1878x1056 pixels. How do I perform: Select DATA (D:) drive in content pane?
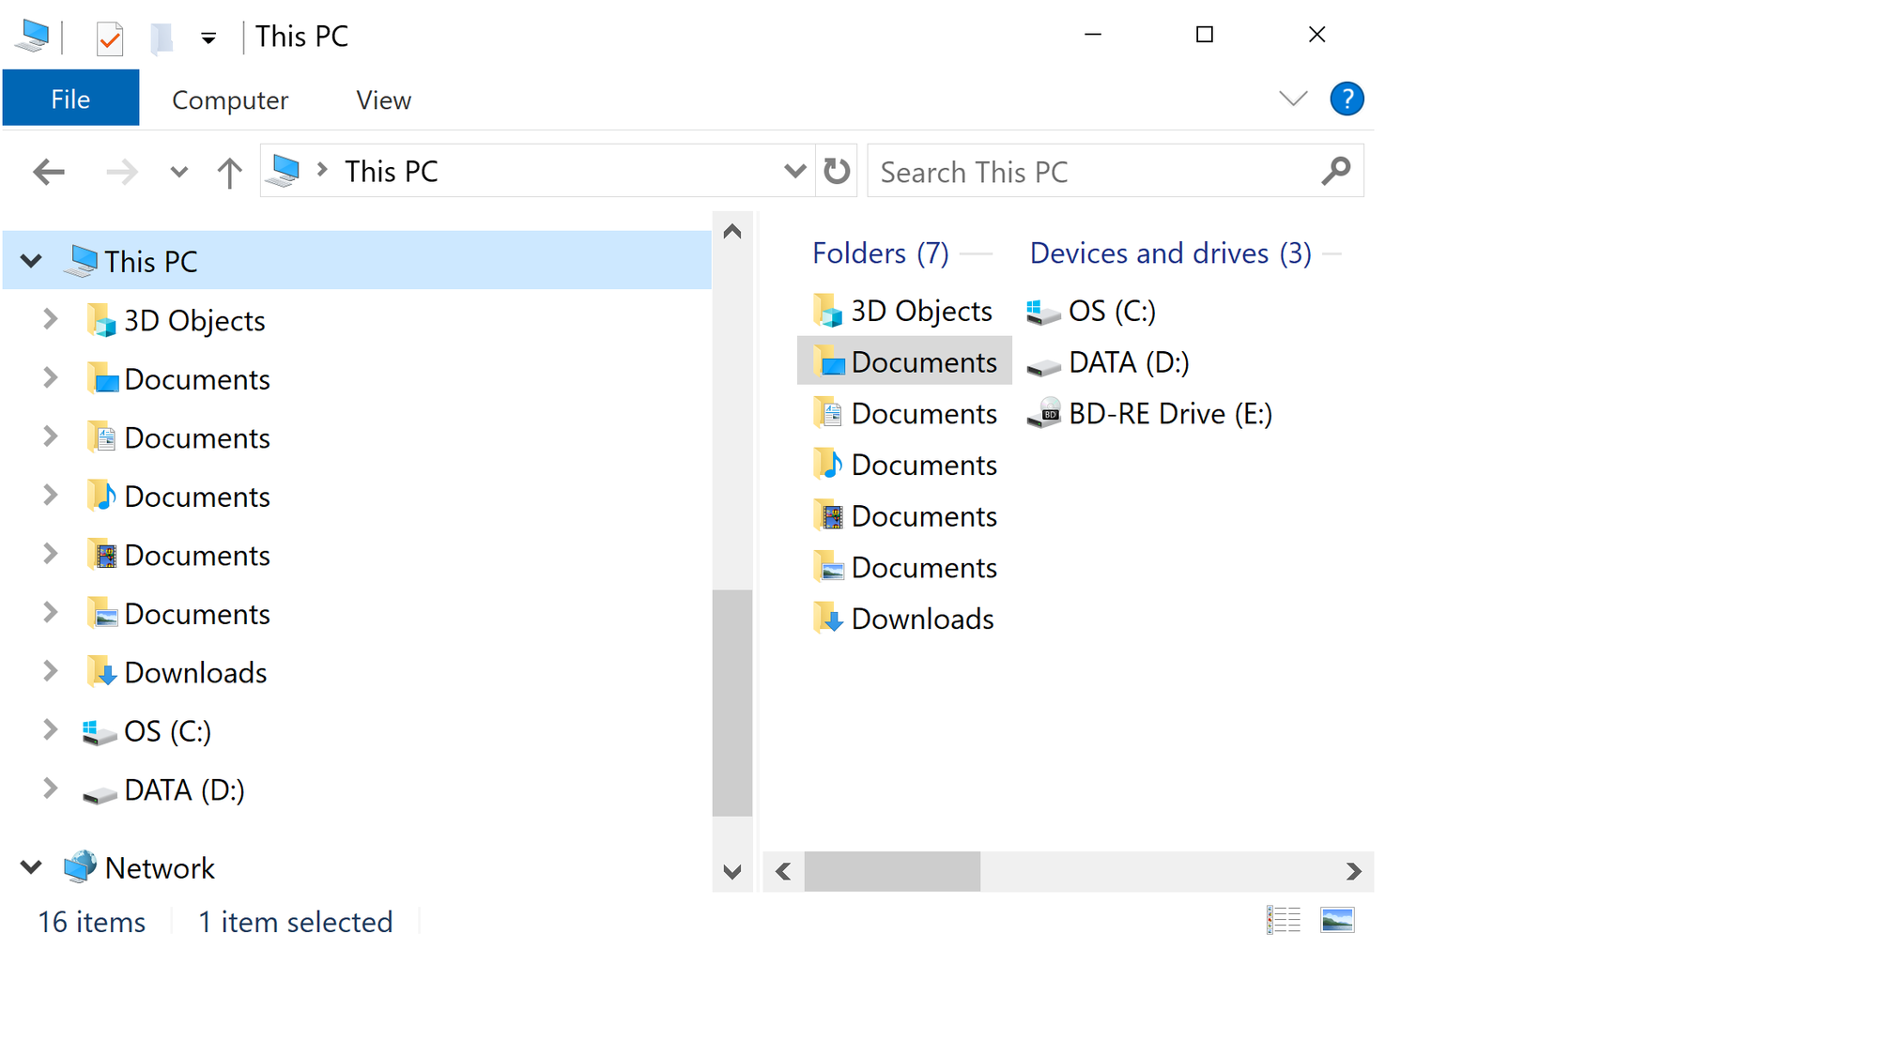tap(1108, 362)
